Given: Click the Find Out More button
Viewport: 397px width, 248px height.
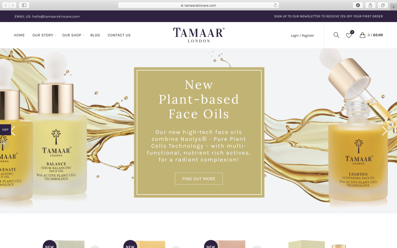Looking at the screenshot, I should (199, 179).
